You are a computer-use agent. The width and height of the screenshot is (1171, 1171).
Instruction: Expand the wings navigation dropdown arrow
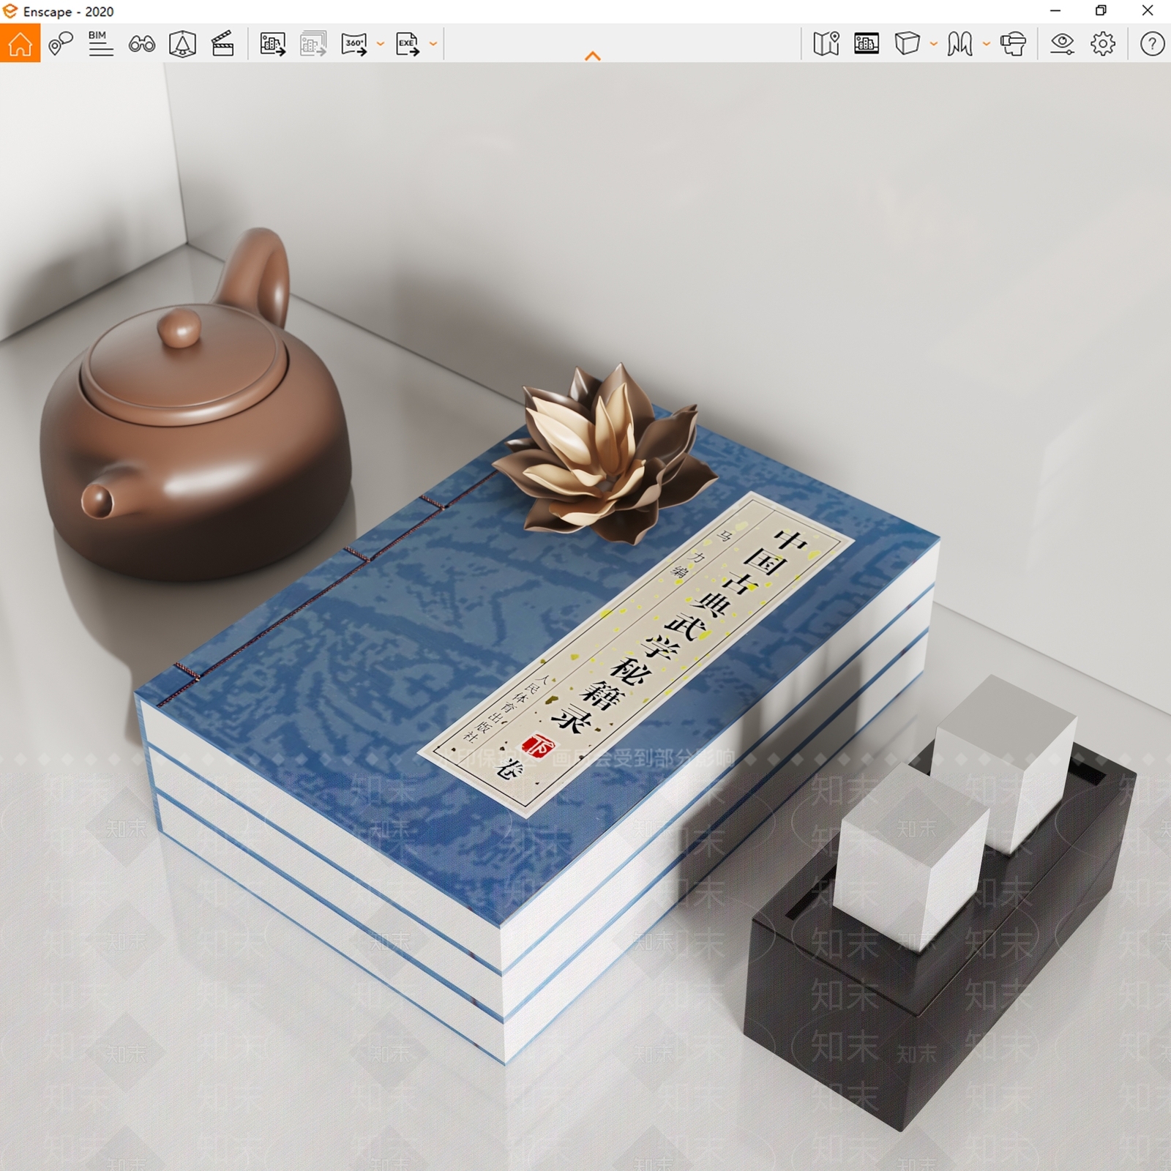pyautogui.click(x=987, y=44)
